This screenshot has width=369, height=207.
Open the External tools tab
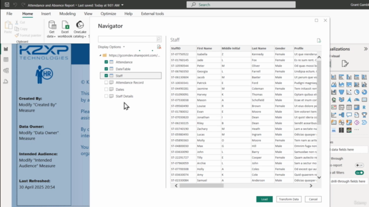pyautogui.click(x=152, y=14)
